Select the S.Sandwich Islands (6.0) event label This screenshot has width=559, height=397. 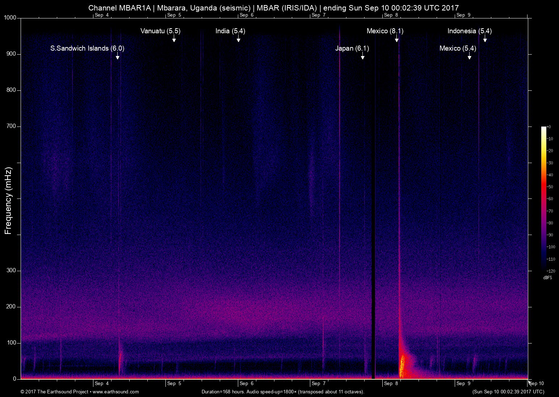pos(87,48)
